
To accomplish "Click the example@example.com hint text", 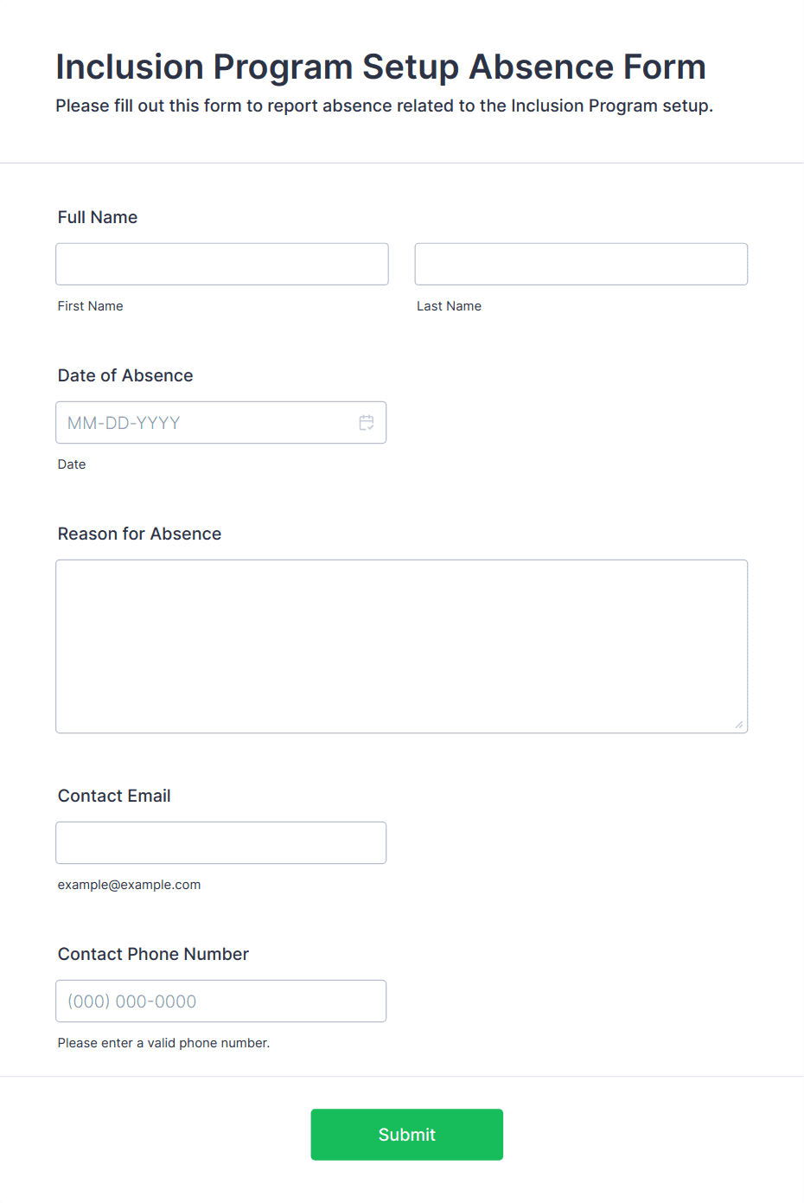I will coord(129,885).
